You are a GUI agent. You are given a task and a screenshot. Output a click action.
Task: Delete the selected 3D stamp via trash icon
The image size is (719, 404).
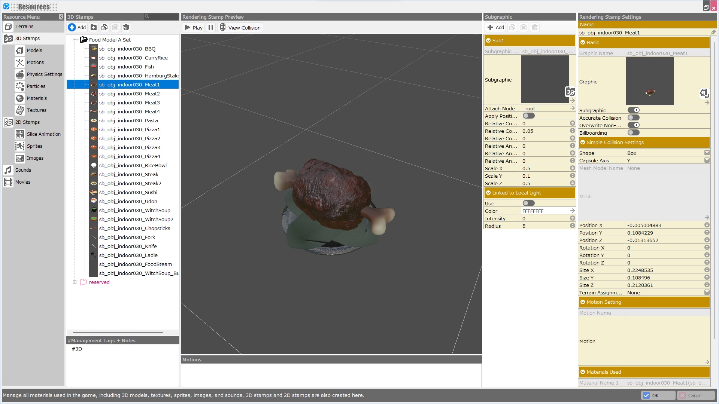tap(126, 27)
